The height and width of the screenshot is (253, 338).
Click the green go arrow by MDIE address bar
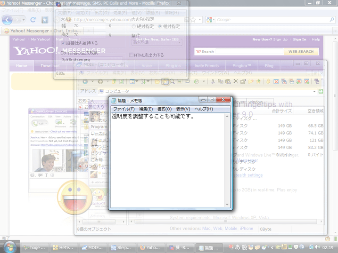[x=321, y=91]
